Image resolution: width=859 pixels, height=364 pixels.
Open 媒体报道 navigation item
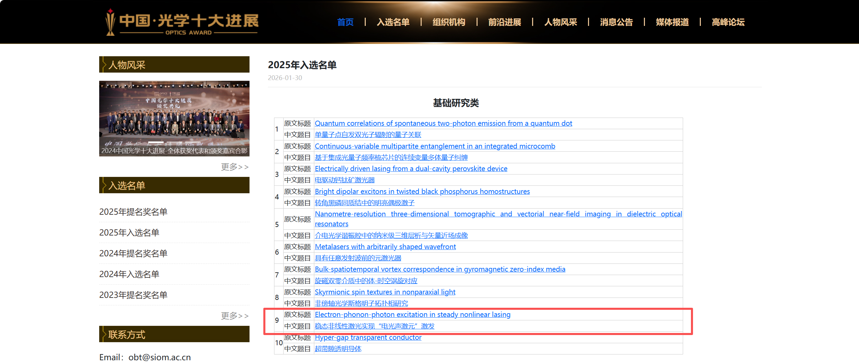pos(672,22)
